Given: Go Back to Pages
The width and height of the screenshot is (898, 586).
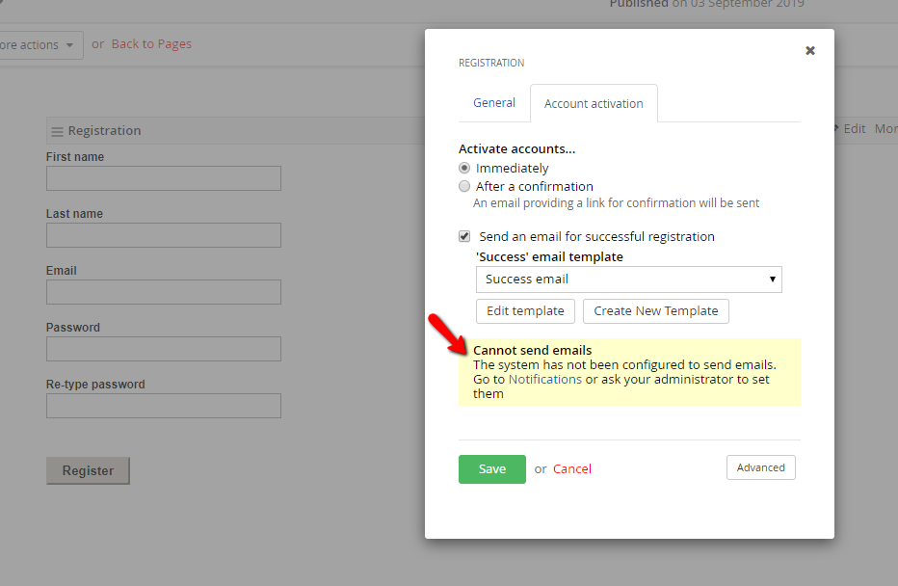Looking at the screenshot, I should click(x=151, y=44).
